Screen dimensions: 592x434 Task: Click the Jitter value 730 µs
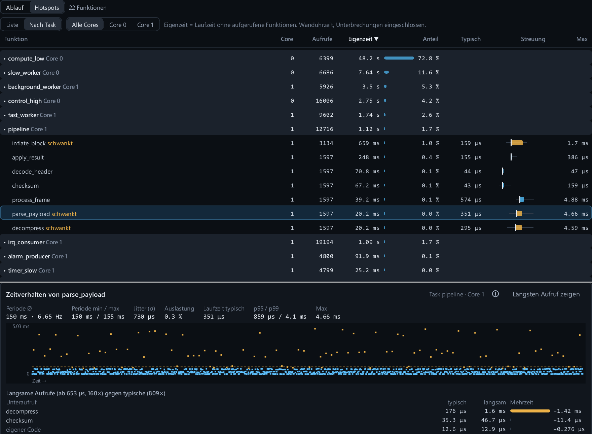(144, 317)
